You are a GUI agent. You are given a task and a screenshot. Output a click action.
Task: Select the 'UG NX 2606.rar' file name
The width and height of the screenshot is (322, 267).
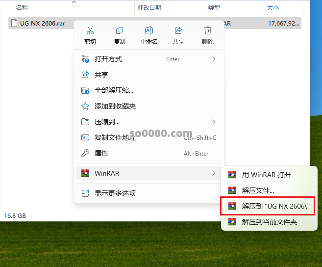click(43, 24)
